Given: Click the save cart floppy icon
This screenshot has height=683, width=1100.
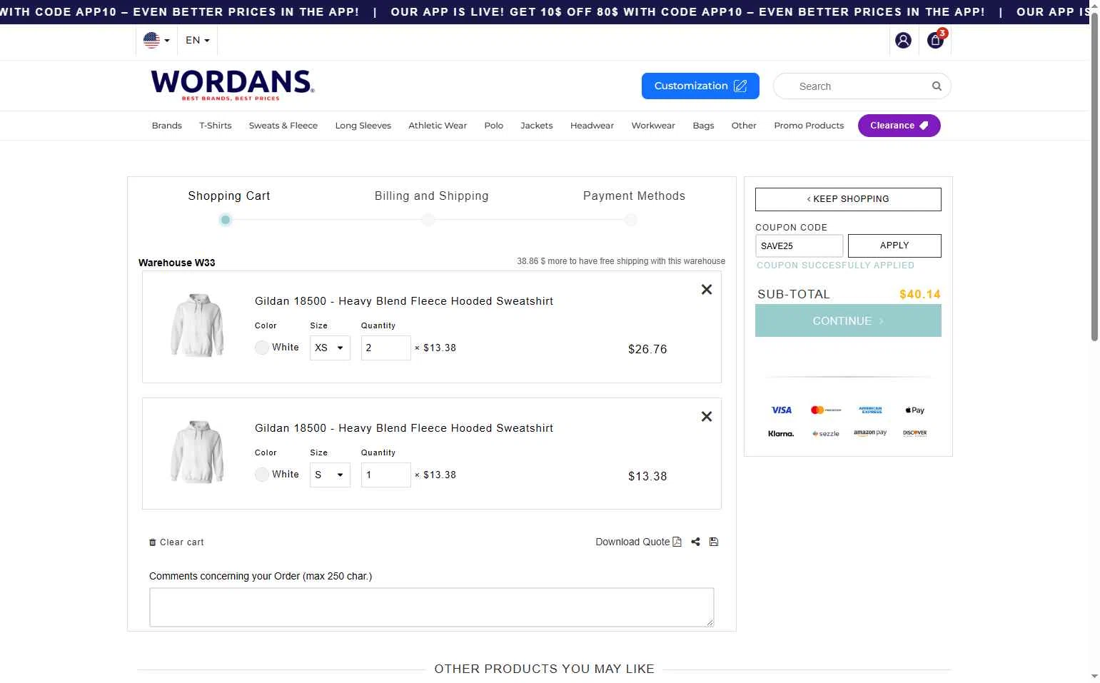Looking at the screenshot, I should 713,542.
